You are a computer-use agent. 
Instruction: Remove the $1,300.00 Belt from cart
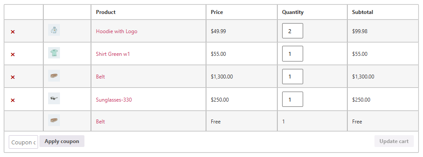coord(13,77)
